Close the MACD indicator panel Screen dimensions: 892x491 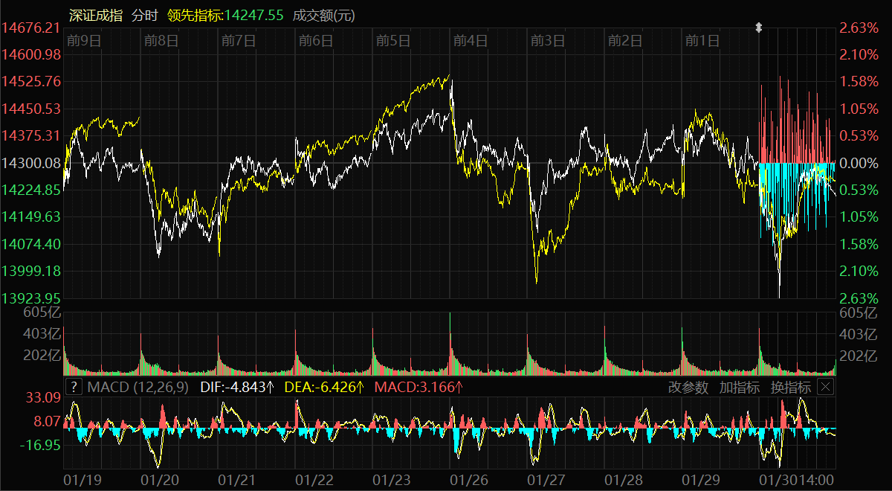coord(826,387)
